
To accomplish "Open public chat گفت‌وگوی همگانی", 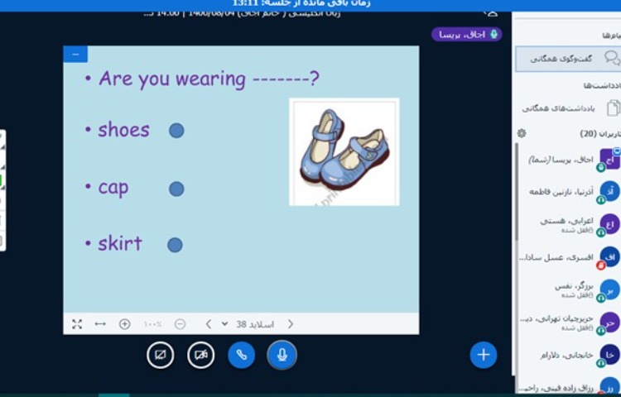I will point(568,58).
